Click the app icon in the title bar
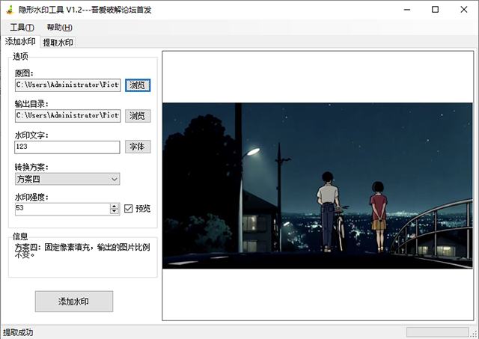The width and height of the screenshot is (479, 339). point(10,10)
